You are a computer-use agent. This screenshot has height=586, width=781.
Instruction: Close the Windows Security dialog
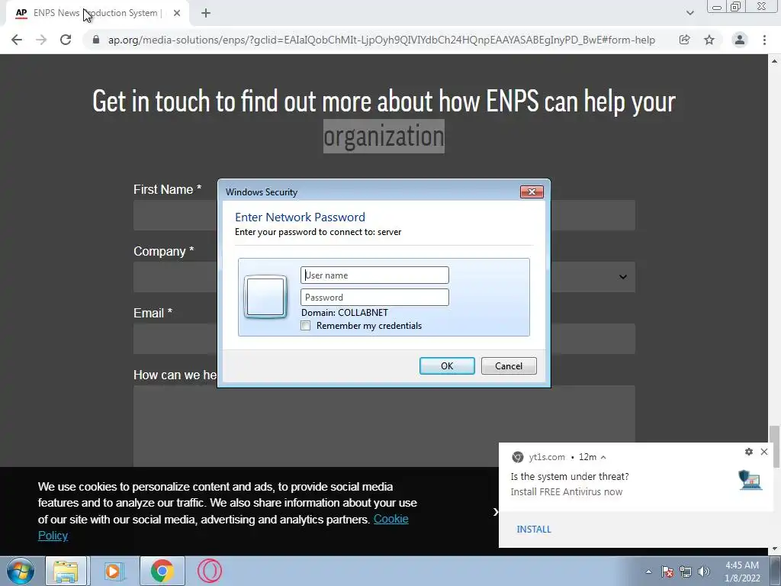pyautogui.click(x=532, y=192)
